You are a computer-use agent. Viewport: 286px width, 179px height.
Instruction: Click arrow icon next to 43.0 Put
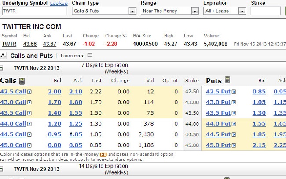234,102
